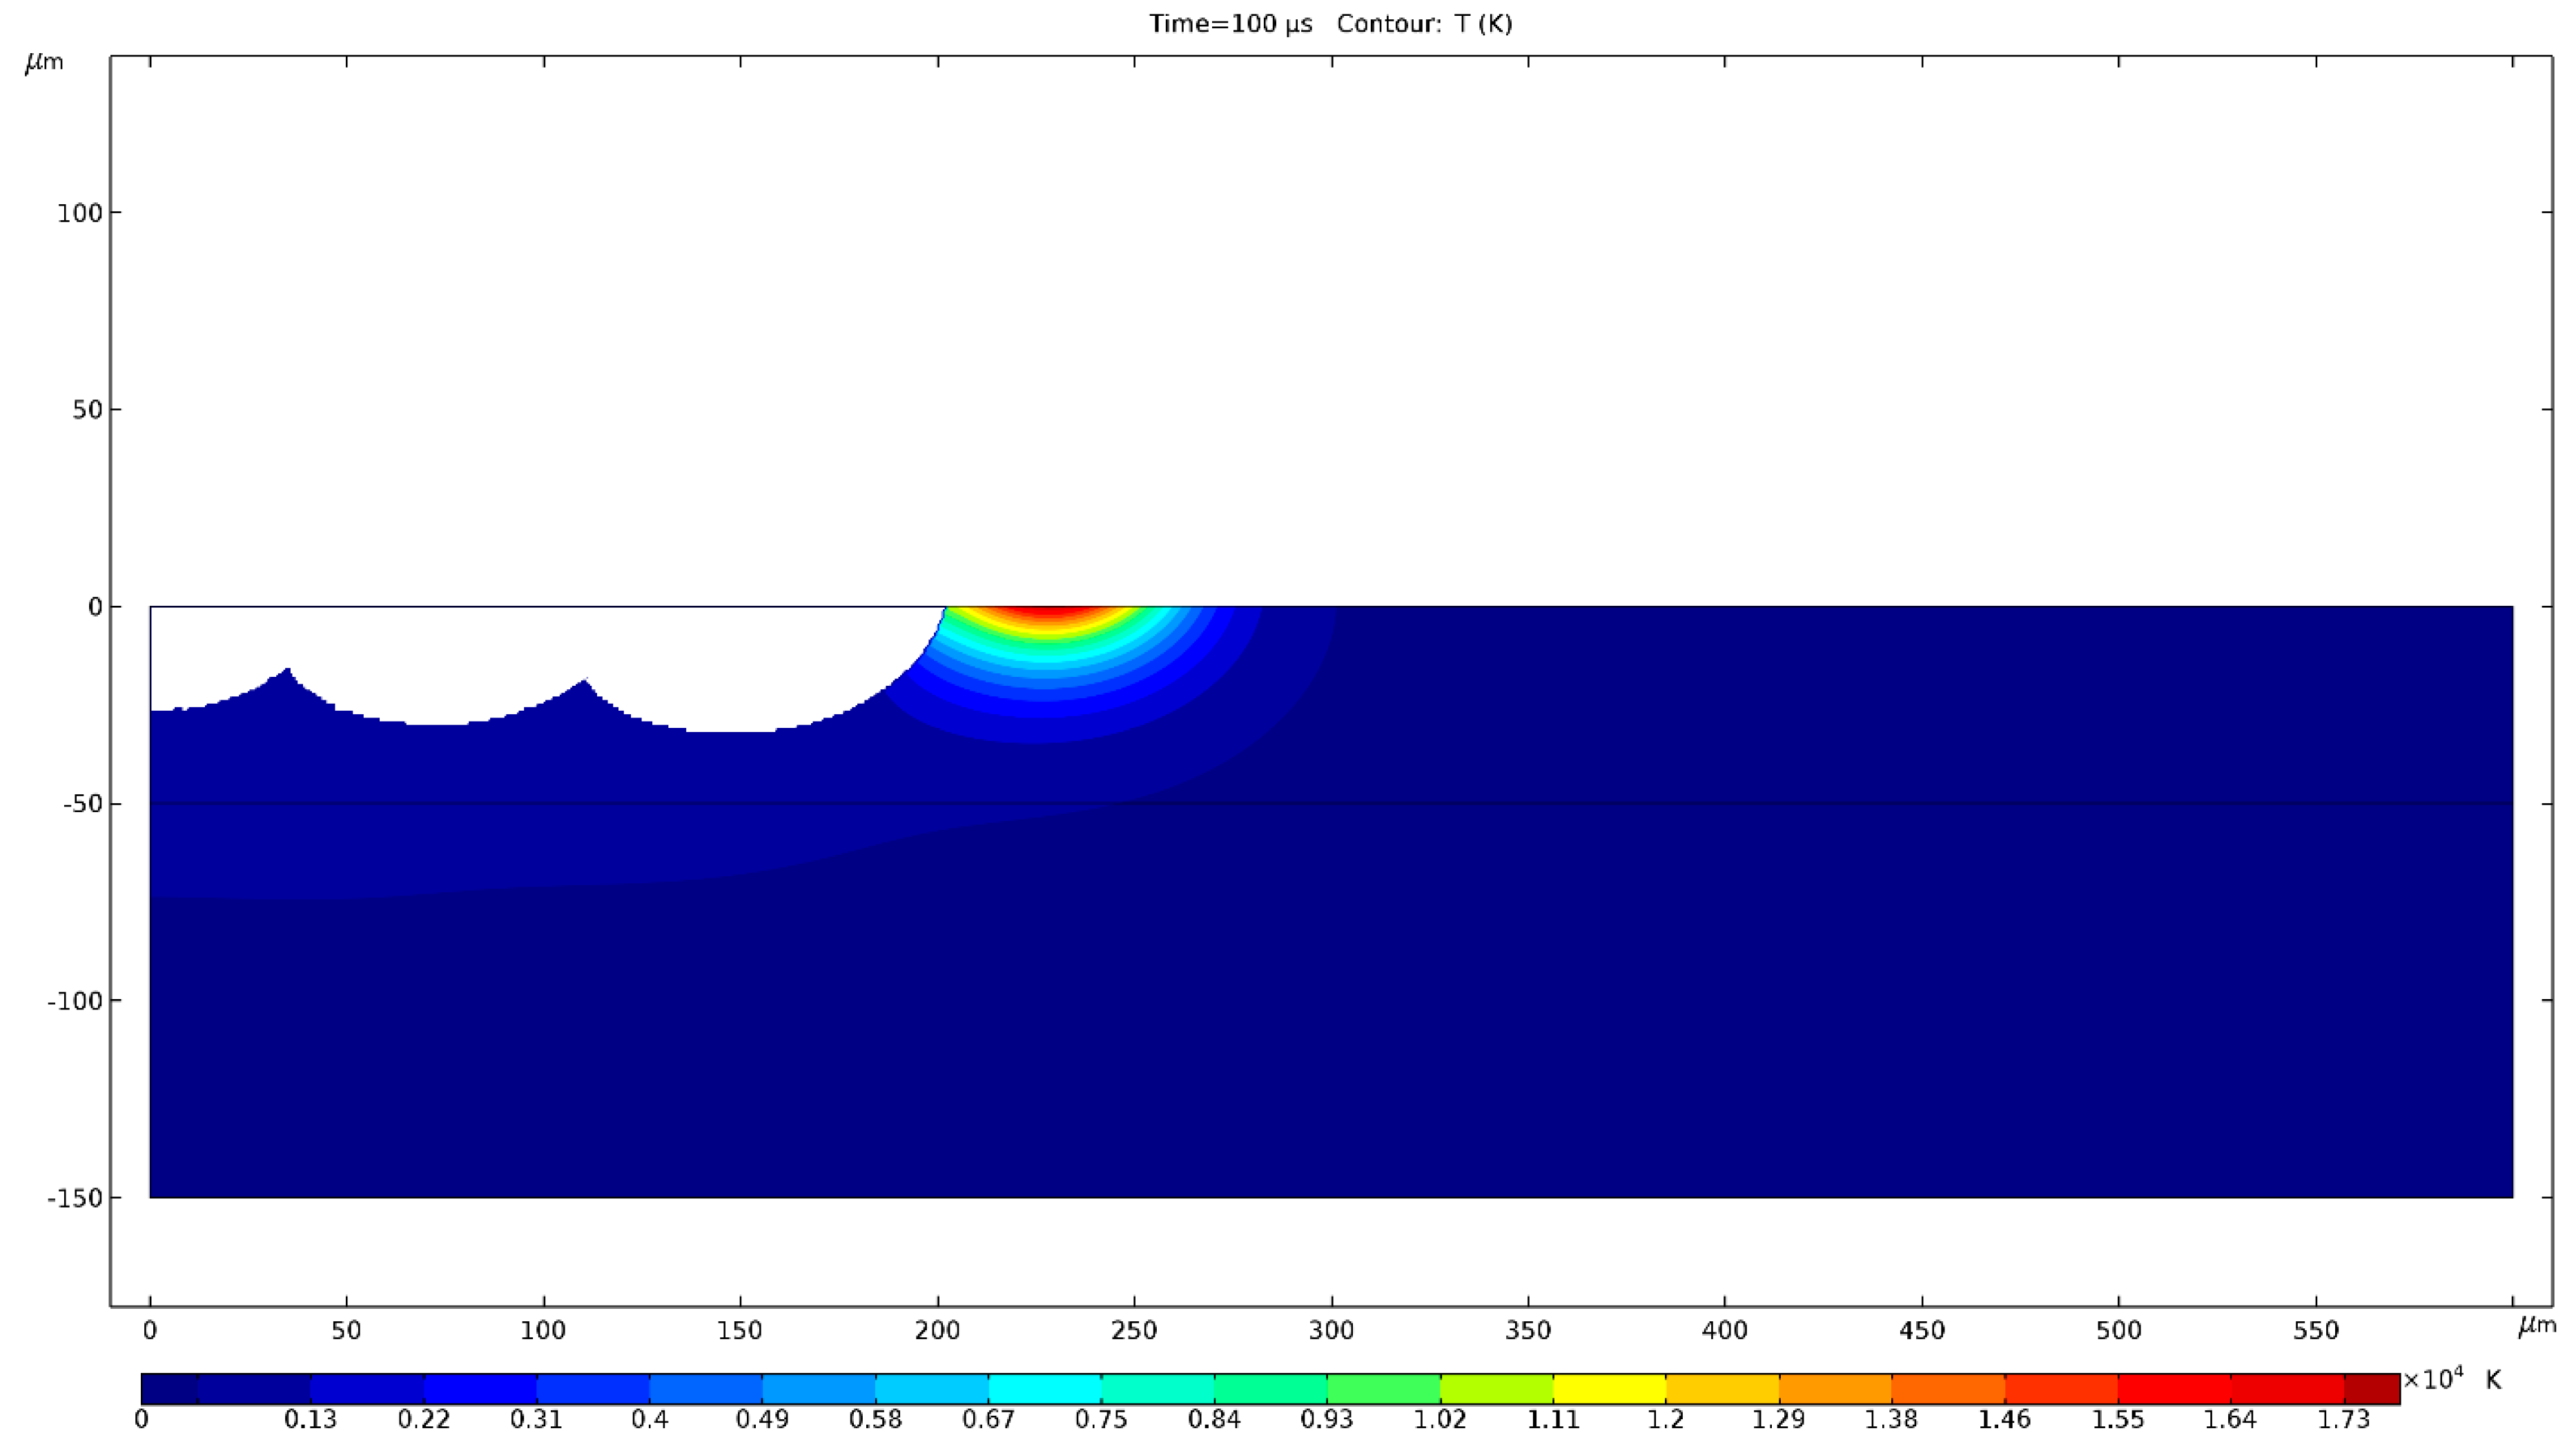Click the orange legend swatch above 1.38
The image size is (2576, 1451).
coord(1835,1389)
